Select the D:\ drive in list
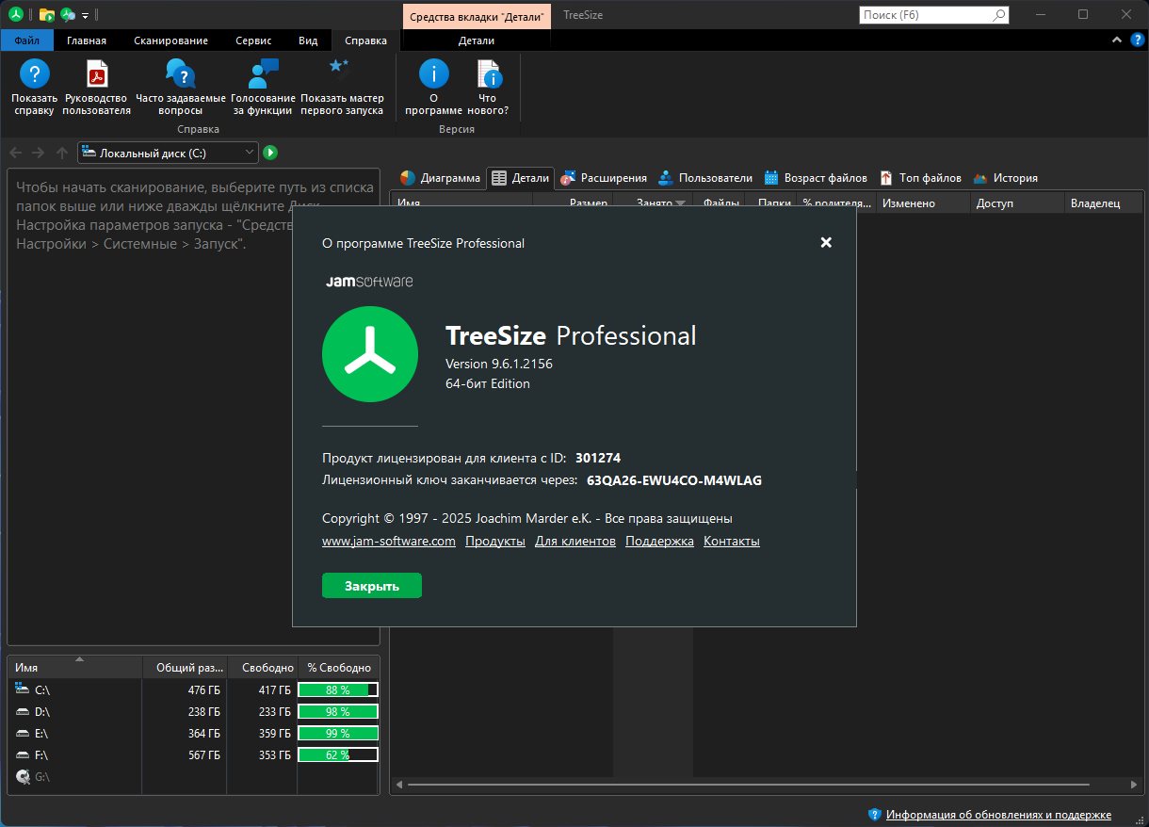This screenshot has height=827, width=1149. coord(42,712)
